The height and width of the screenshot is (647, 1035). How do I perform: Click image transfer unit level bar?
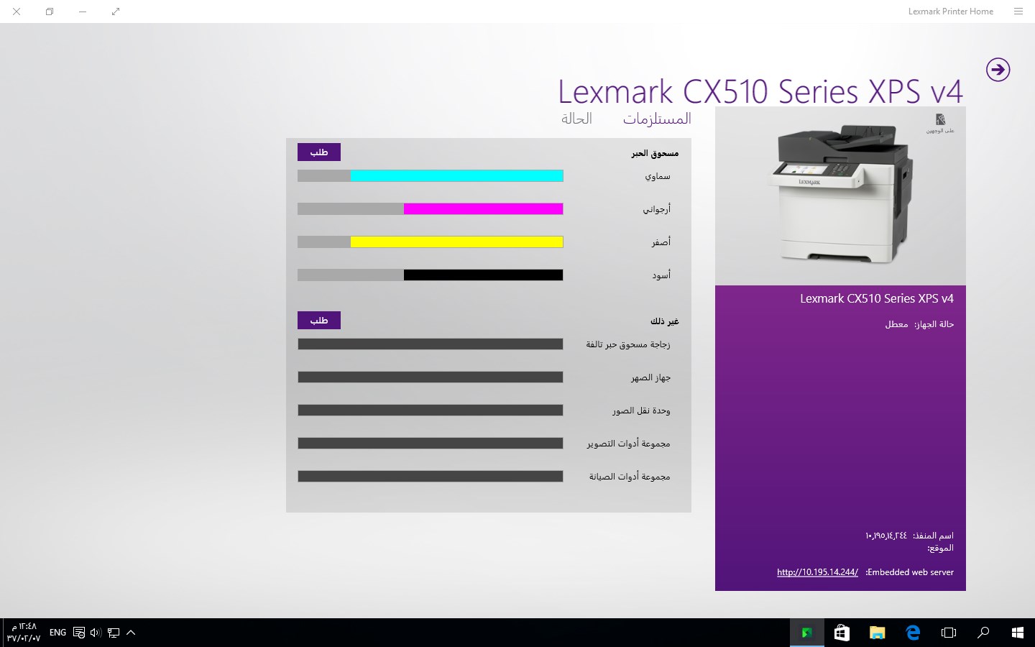431,410
